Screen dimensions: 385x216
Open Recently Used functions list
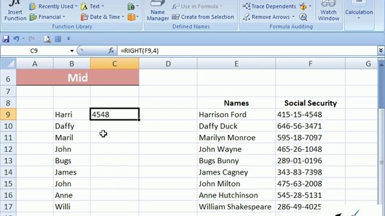coord(53,7)
